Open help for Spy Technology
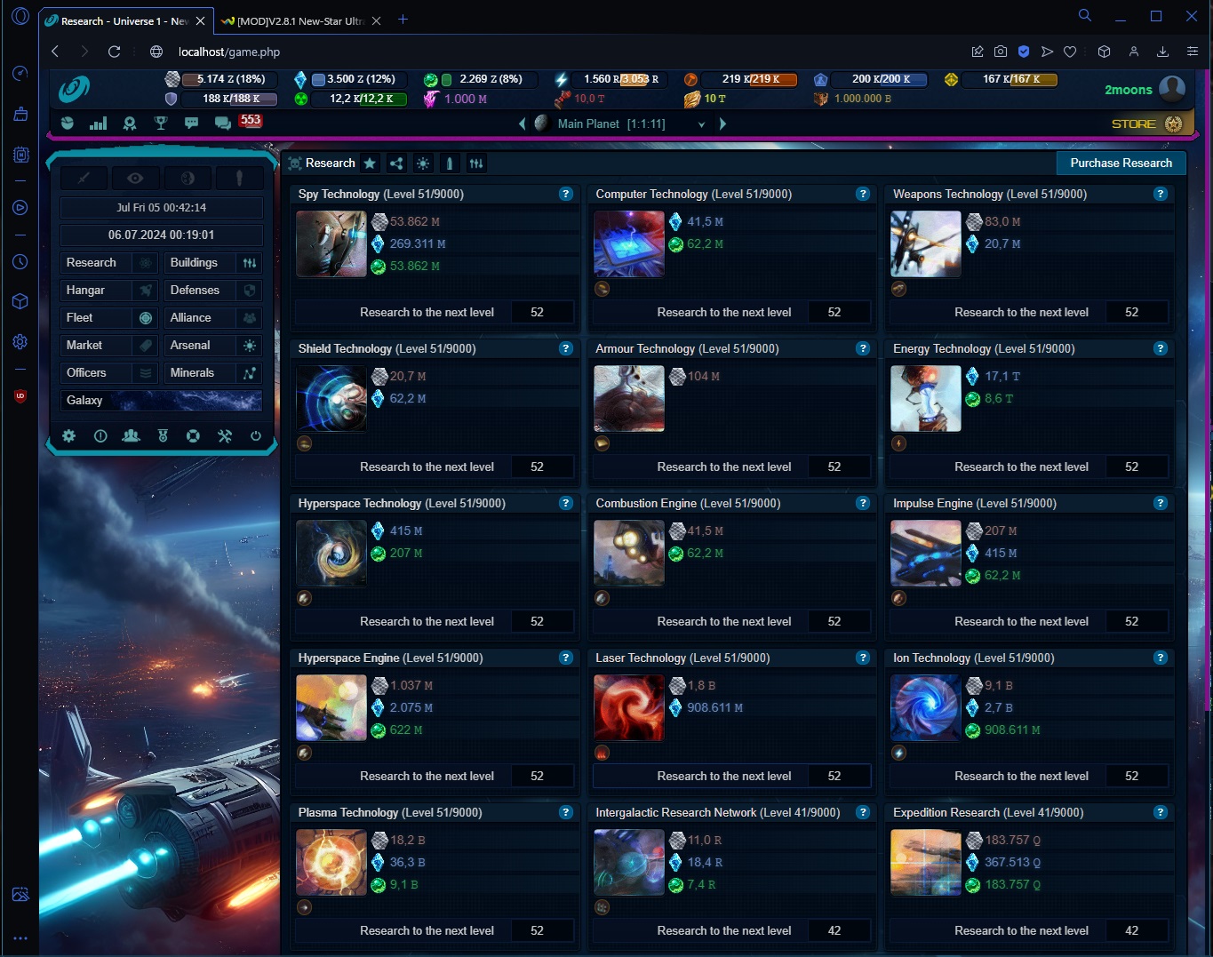Screen dimensions: 1213x957 click(565, 194)
